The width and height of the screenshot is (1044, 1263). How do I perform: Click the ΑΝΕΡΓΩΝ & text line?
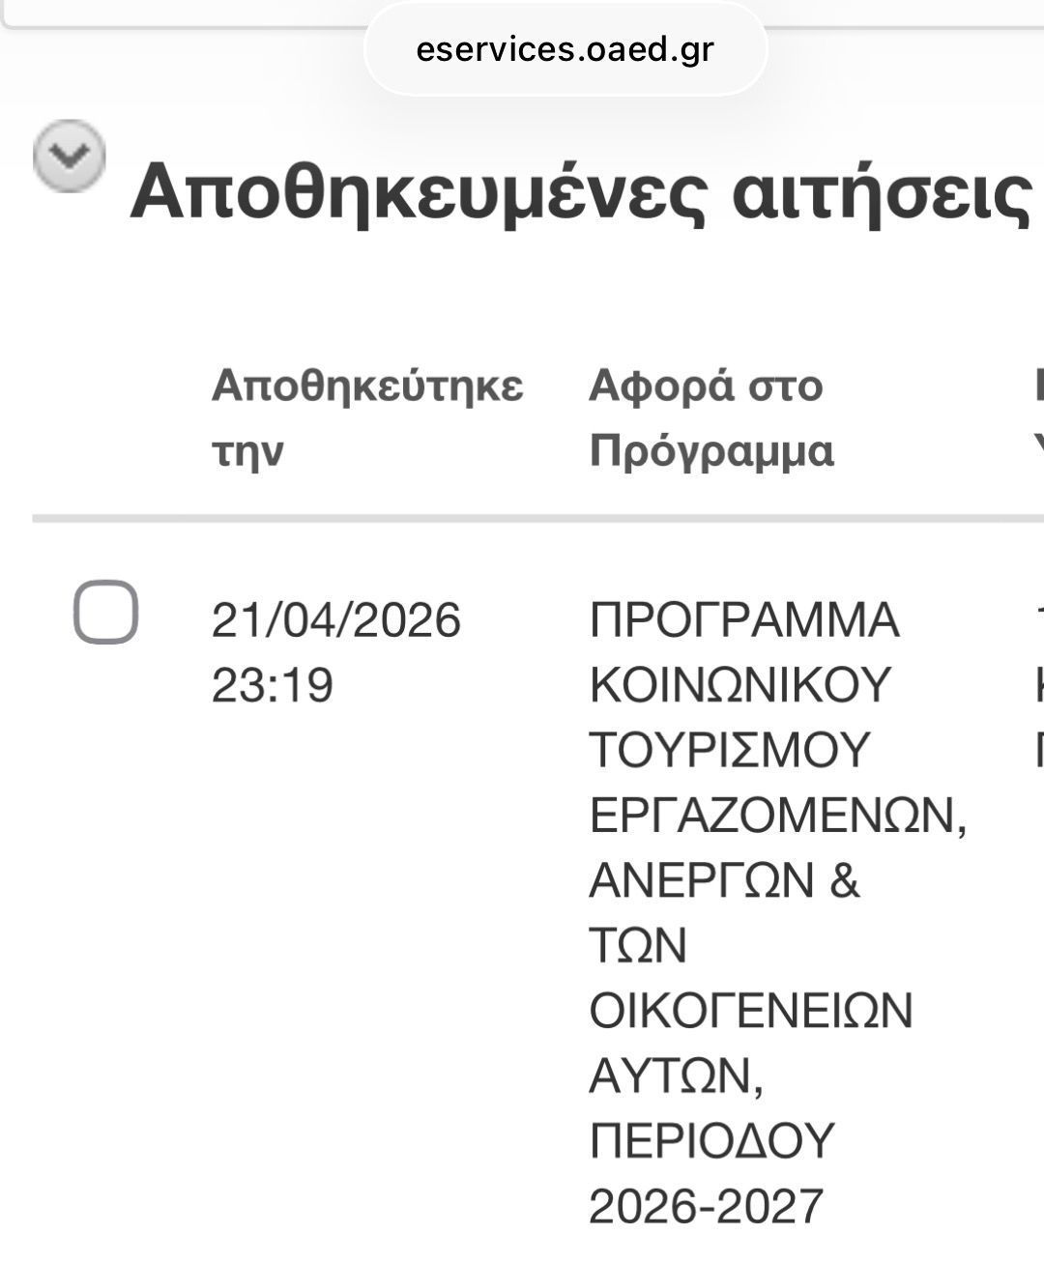coord(723,880)
